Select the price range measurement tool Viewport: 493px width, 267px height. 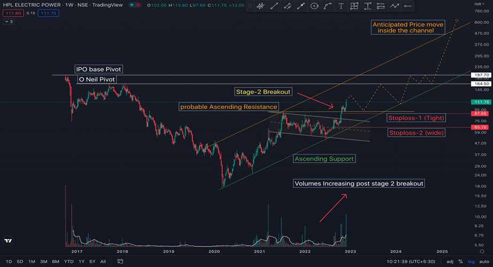click(x=354, y=6)
